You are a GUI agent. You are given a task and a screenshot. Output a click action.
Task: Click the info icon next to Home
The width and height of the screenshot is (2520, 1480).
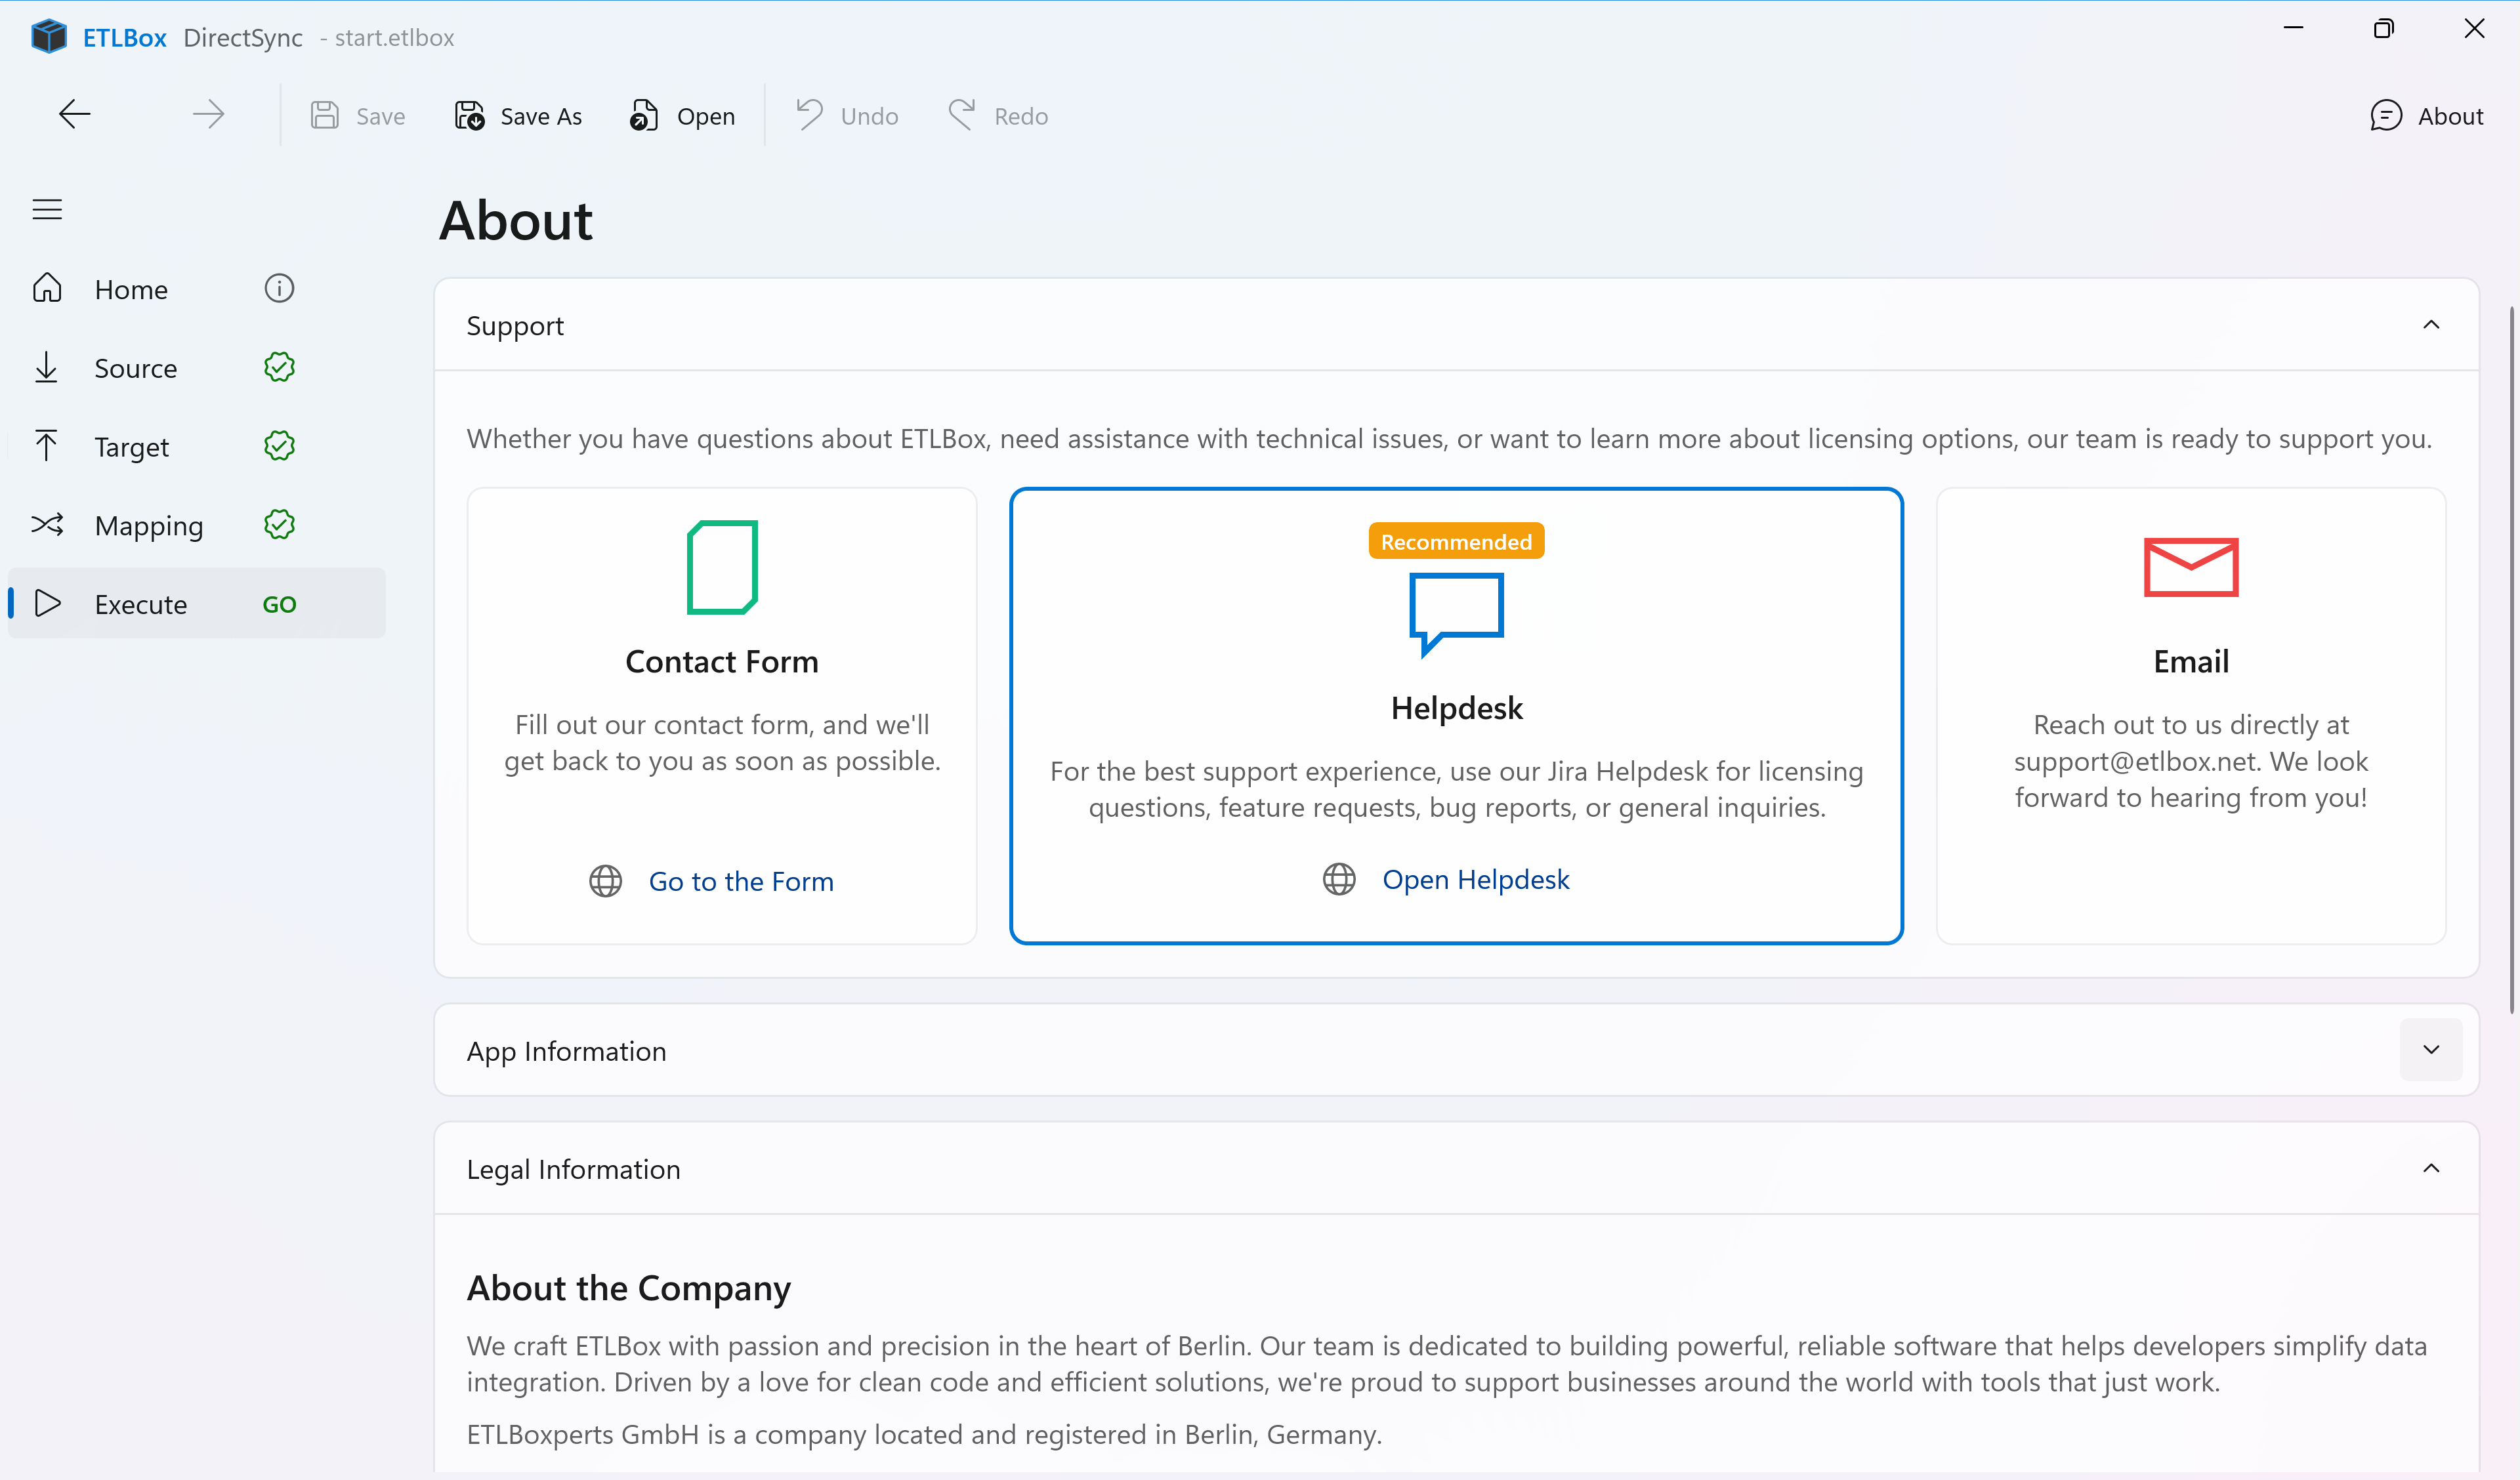click(279, 288)
